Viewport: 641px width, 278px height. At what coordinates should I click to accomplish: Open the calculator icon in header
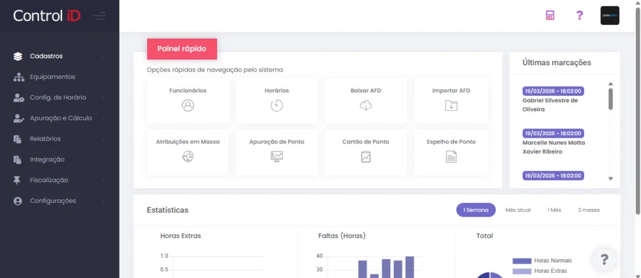pyautogui.click(x=550, y=16)
